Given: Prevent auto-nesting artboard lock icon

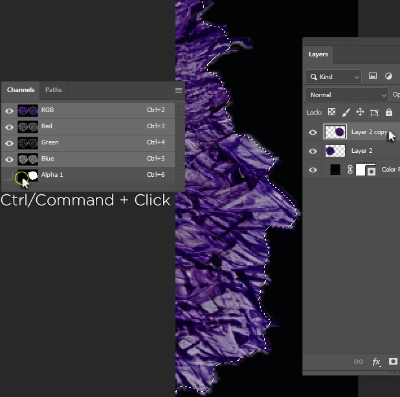Looking at the screenshot, I should click(x=375, y=112).
